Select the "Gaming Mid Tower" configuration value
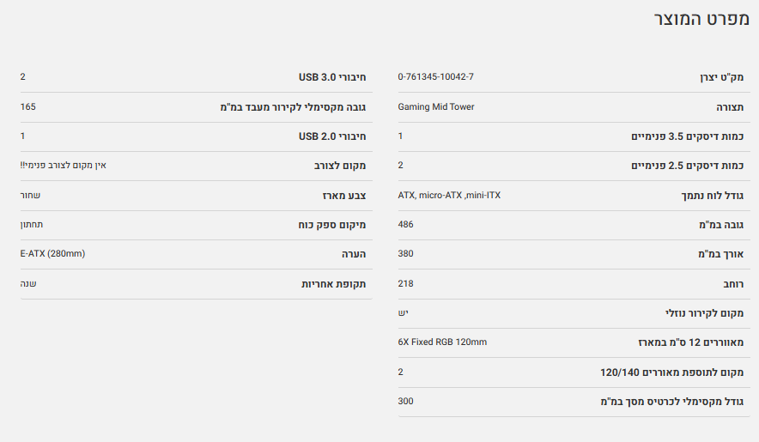This screenshot has height=442, width=759. pos(436,107)
